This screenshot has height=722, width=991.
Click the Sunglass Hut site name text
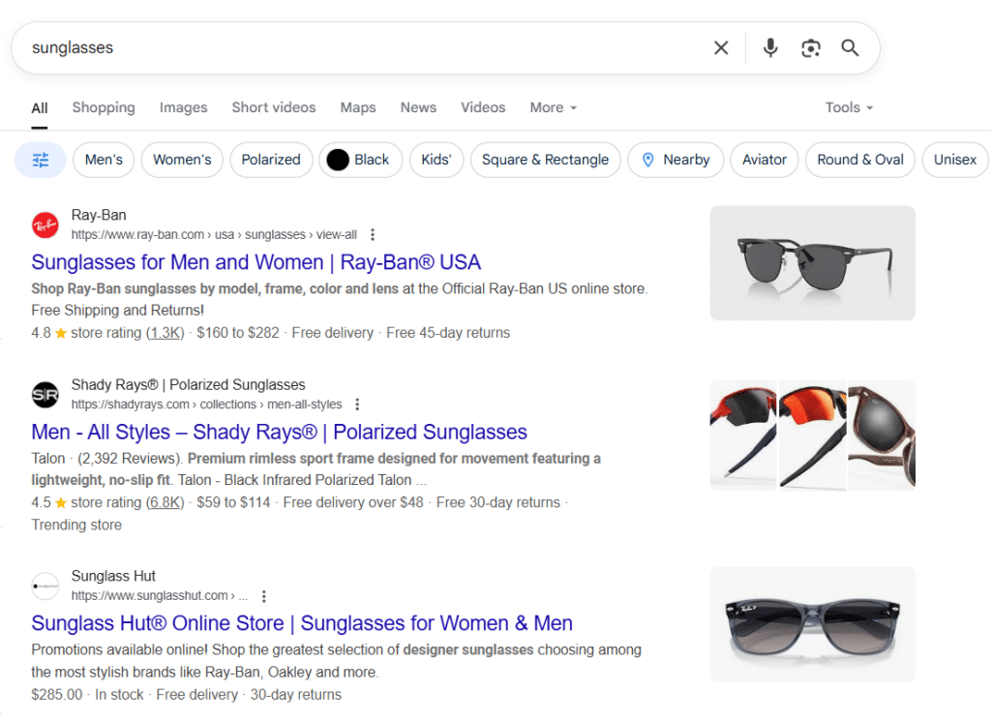click(x=113, y=576)
